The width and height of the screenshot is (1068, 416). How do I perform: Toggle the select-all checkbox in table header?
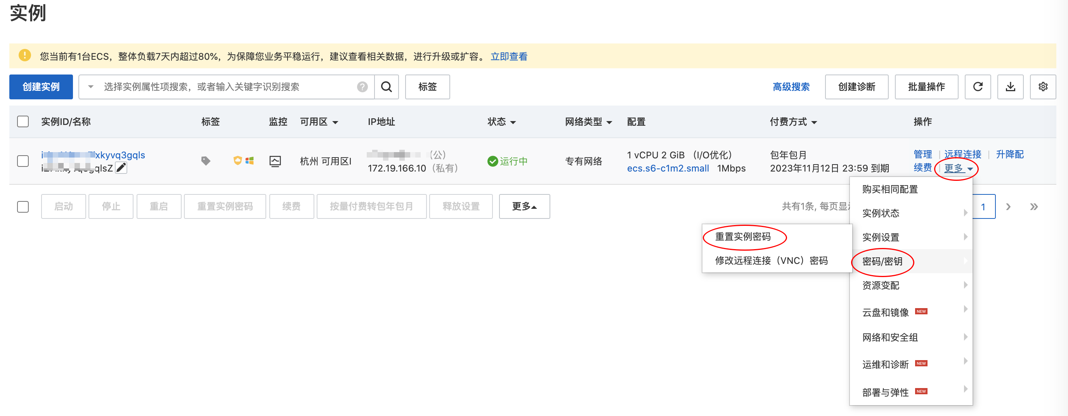coord(23,121)
